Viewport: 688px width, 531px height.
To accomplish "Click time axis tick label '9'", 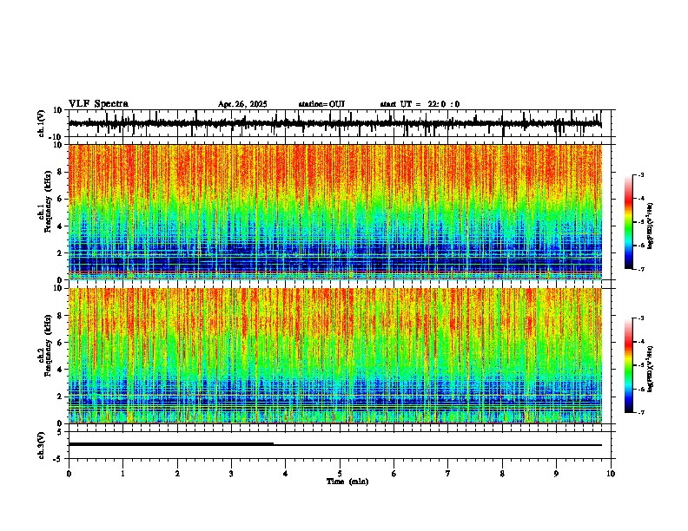I will point(556,474).
